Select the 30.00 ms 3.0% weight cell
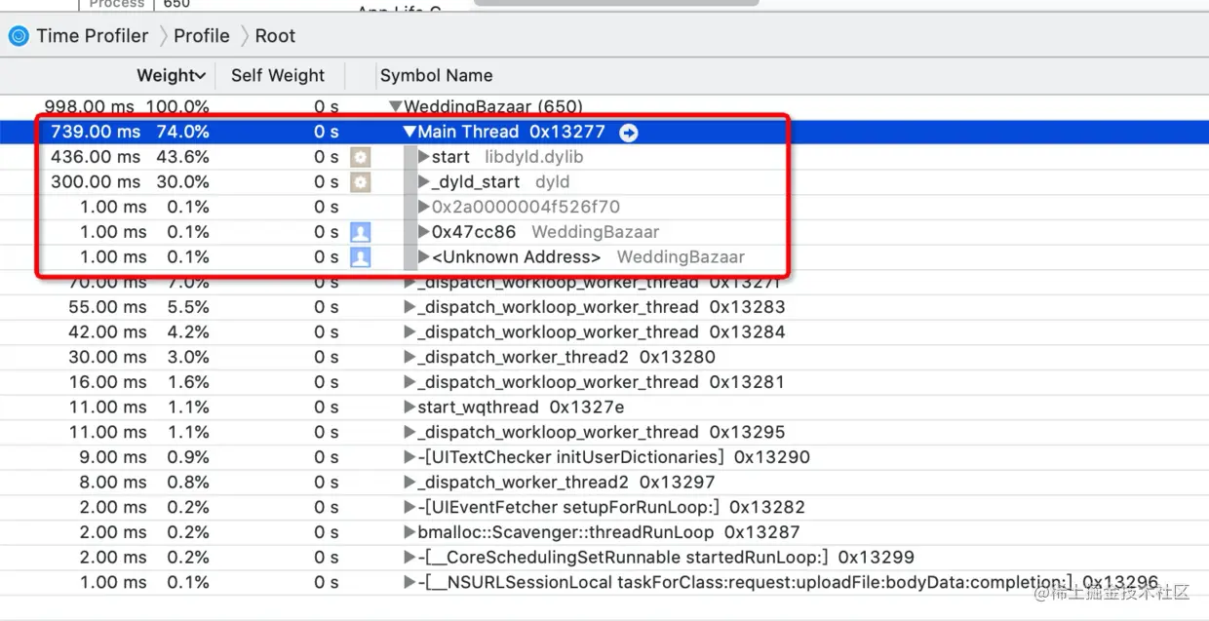Image resolution: width=1209 pixels, height=621 pixels. point(138,357)
